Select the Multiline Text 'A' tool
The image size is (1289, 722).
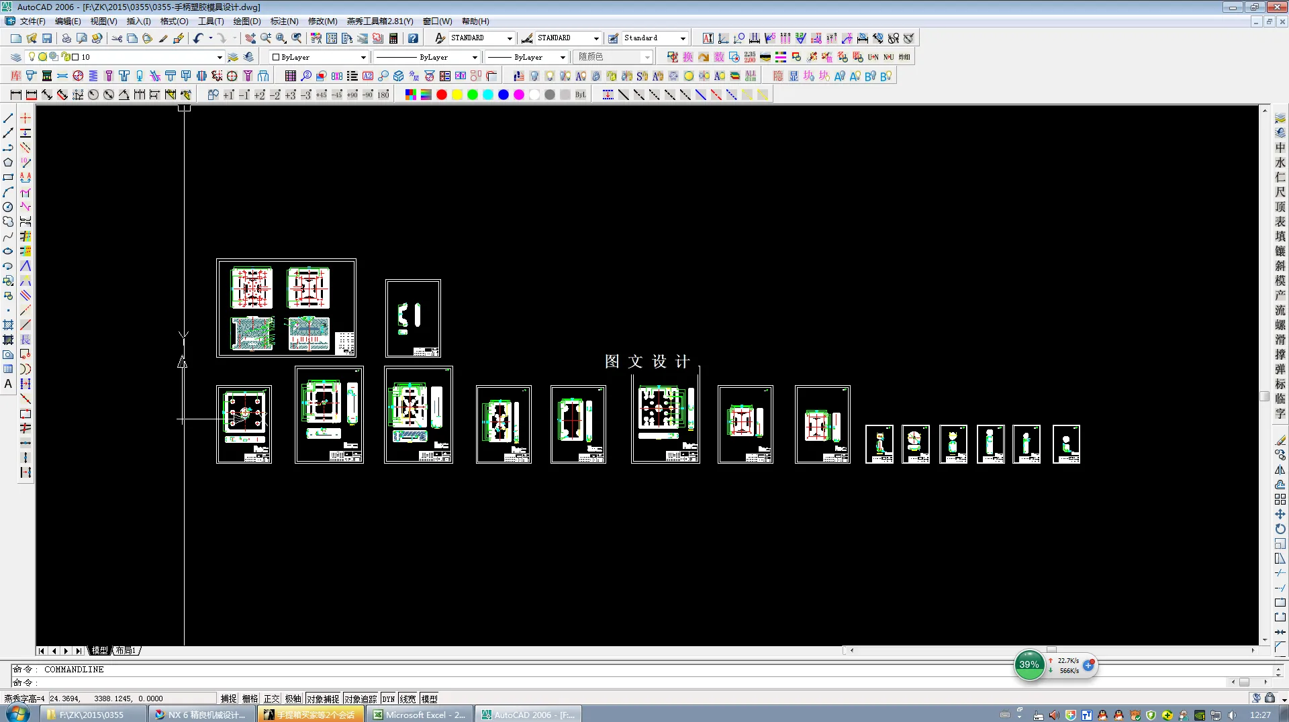point(8,384)
